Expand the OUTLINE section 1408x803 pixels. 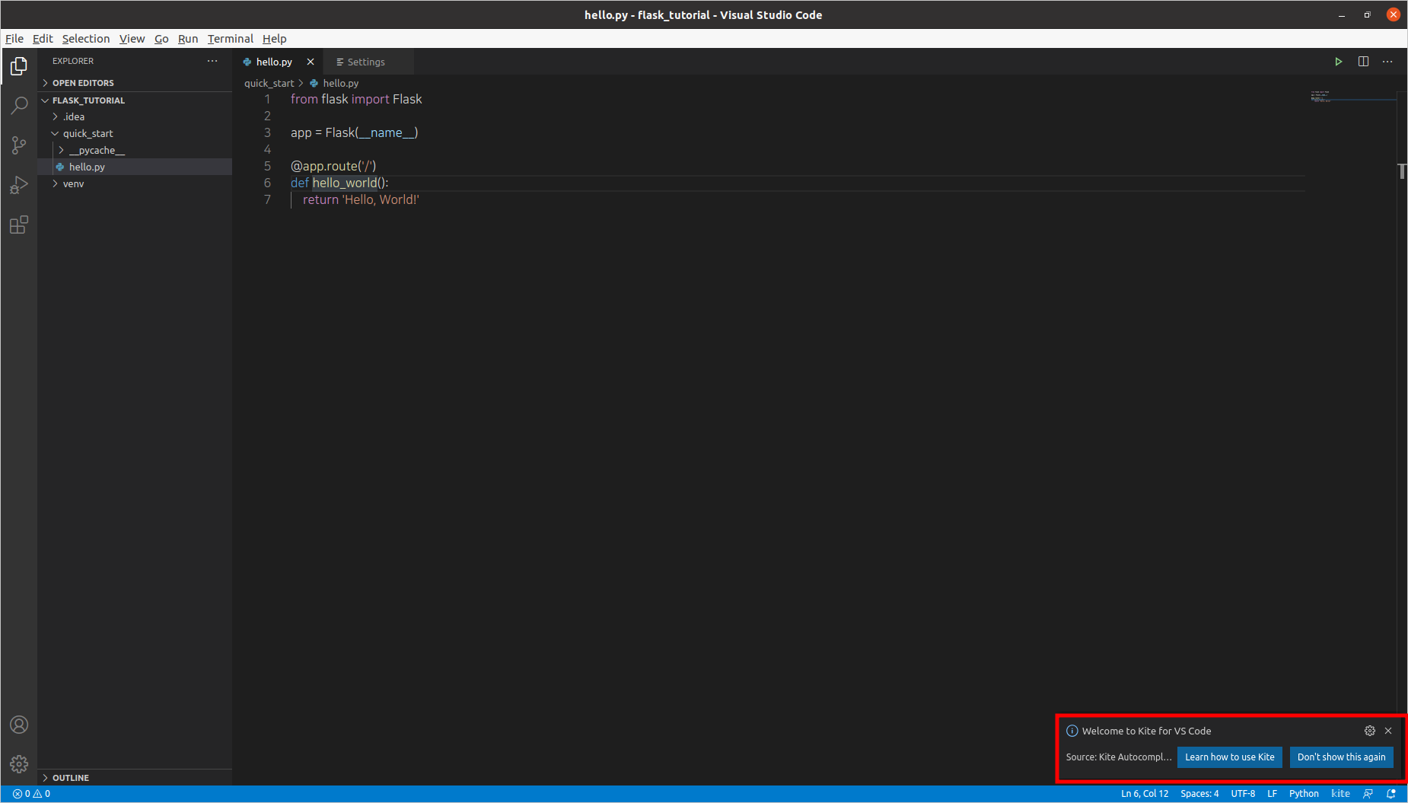pyautogui.click(x=135, y=778)
